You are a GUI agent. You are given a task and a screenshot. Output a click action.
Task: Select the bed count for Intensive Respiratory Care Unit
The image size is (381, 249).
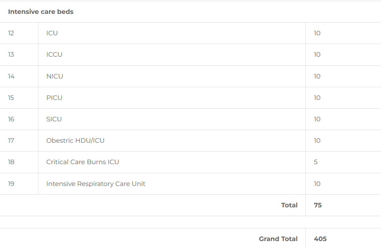click(317, 184)
